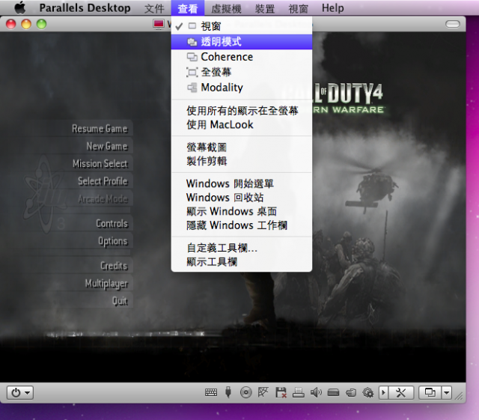Screen dimensions: 479x420
Task: Click the network adapter icon
Action: coord(263,392)
